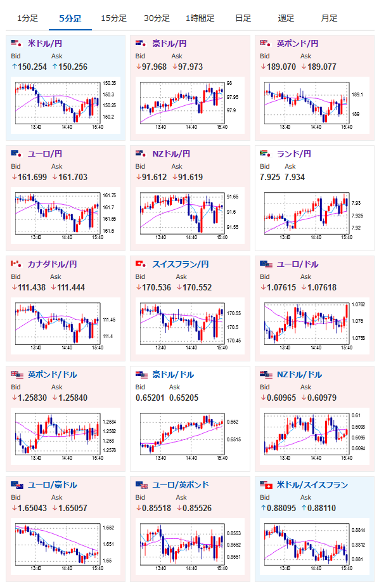Click the EU flag icon beside ユーロ/円
The image size is (379, 584).
[16, 154]
